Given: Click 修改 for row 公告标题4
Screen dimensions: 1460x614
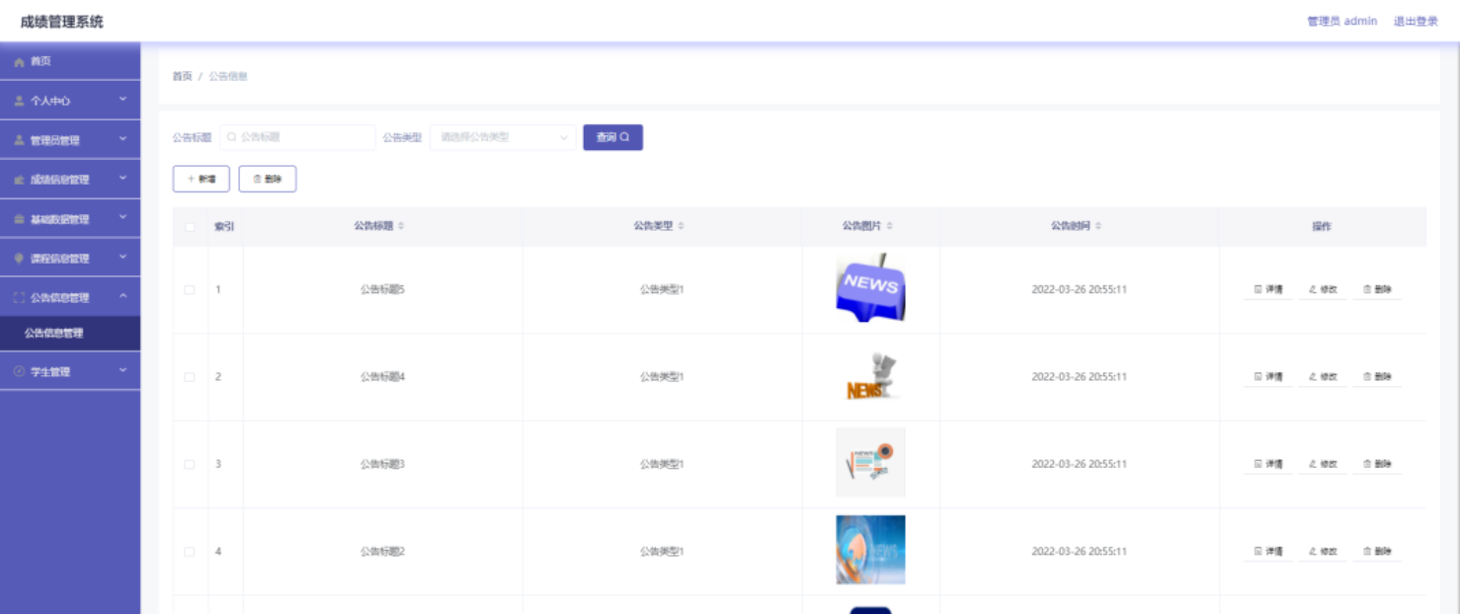Looking at the screenshot, I should [1323, 377].
